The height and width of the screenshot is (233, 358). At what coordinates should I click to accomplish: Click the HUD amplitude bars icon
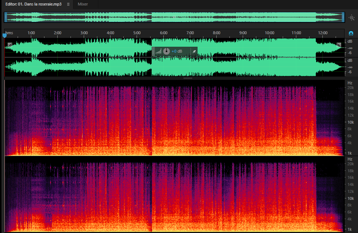pos(159,51)
